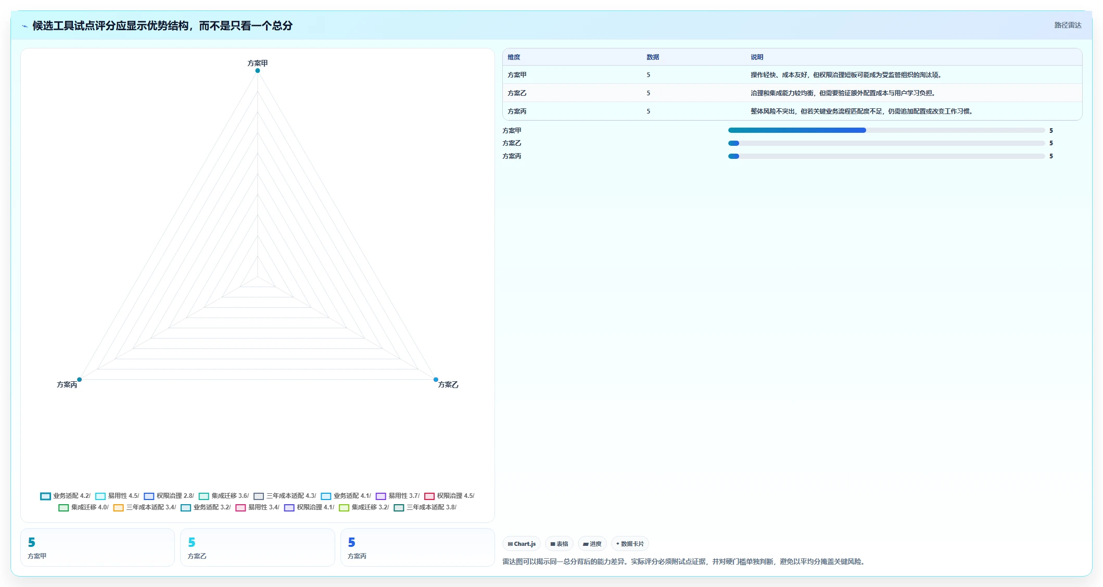
Task: Open the 方案丙 data card
Action: [x=417, y=547]
